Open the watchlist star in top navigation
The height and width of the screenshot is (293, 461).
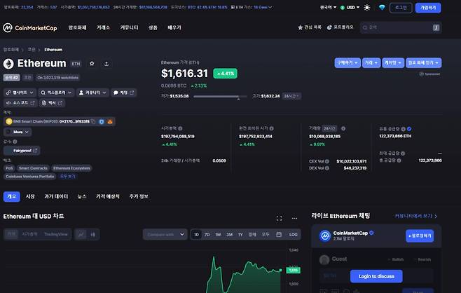click(309, 27)
